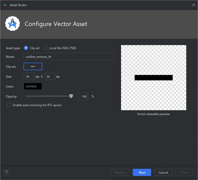198x180 pixels.
Task: Close the Asset Studio dialog
Action: (x=193, y=5)
